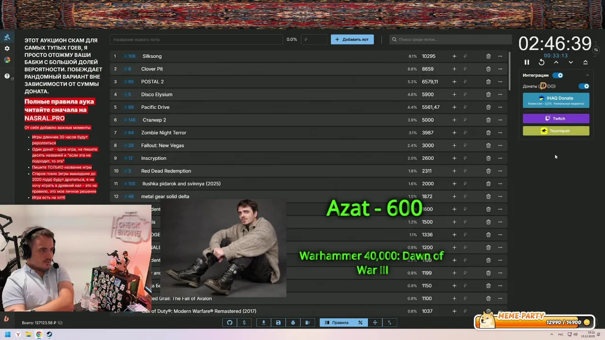The height and width of the screenshot is (340, 605).
Task: Open more options for Clover Pit
Action: point(500,69)
